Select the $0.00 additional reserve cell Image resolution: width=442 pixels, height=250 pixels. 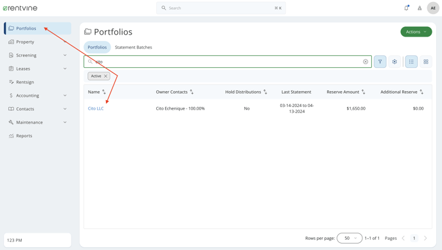click(x=418, y=108)
